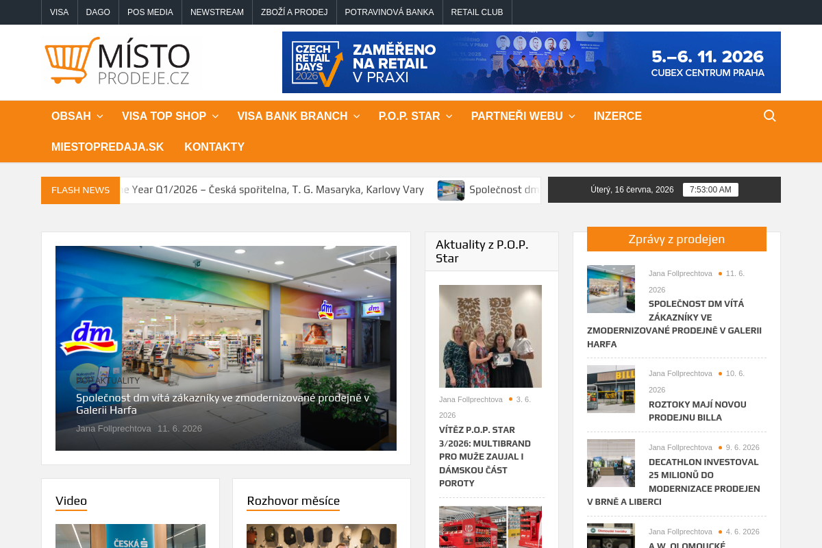Screen dimensions: 822x548
Task: Click the 7:53:00 AM clock
Action: click(710, 190)
